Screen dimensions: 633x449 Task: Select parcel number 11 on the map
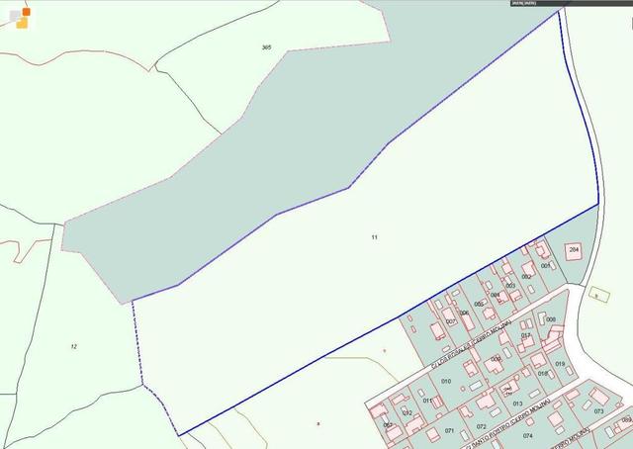point(375,237)
